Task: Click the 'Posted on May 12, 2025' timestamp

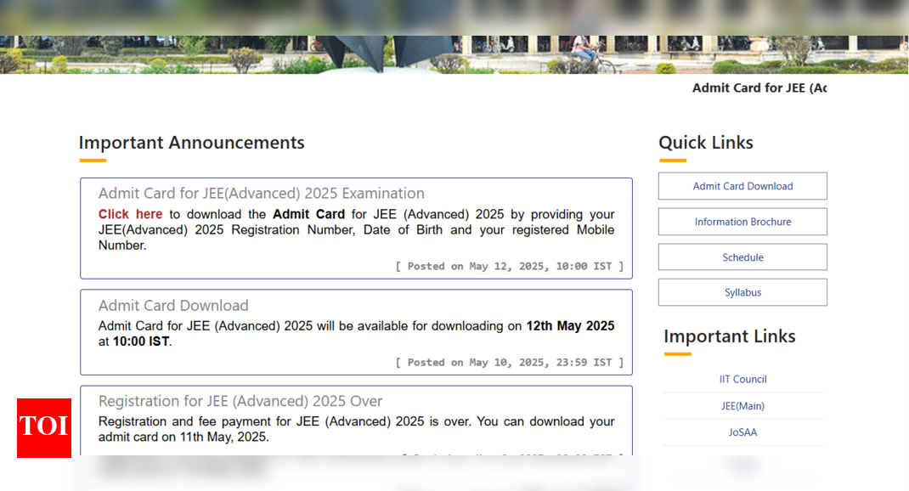Action: click(510, 266)
